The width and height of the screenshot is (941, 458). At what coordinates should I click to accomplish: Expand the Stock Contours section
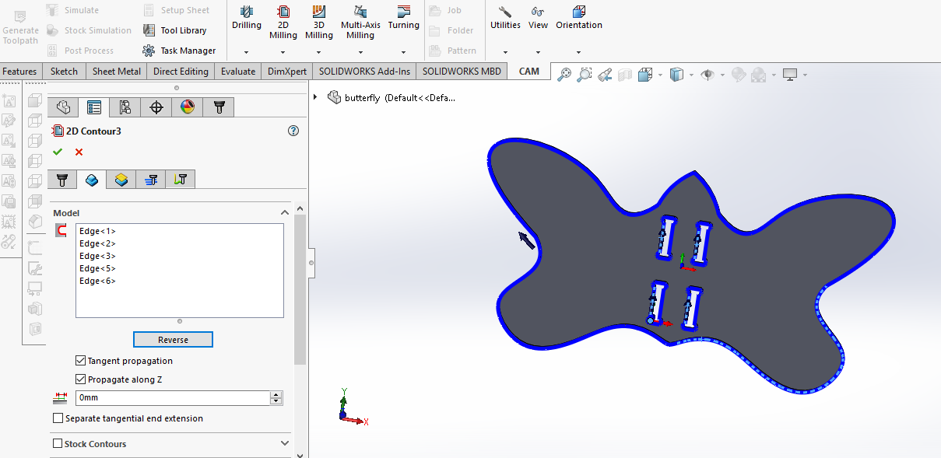point(284,443)
